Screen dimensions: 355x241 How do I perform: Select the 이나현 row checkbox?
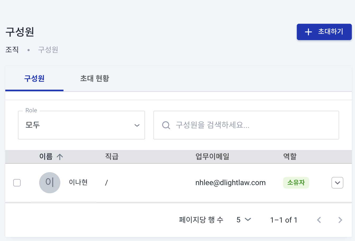pyautogui.click(x=17, y=182)
